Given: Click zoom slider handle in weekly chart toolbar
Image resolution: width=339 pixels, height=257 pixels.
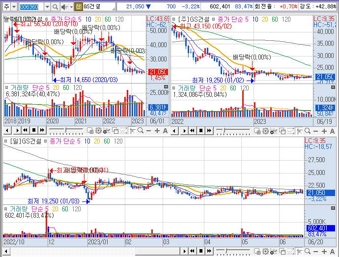Looking at the screenshot, I should 224,130.
